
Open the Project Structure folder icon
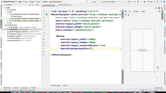click(145, 2)
